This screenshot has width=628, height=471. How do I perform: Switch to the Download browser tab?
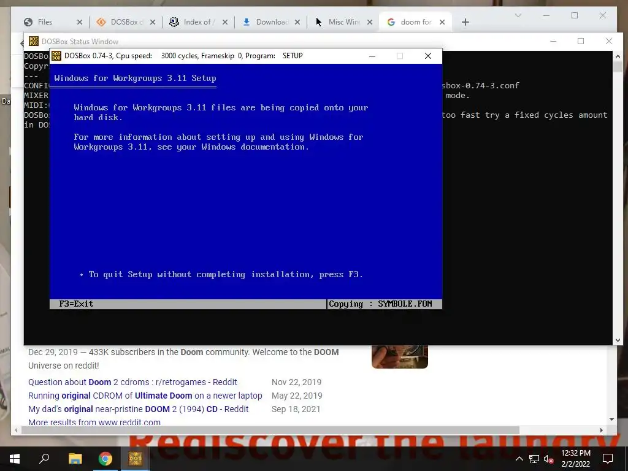[272, 22]
